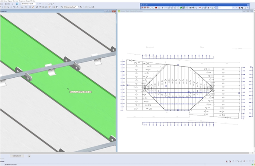Activate the four-arrow pan view tool
This screenshot has width=255, height=166.
coord(11,7)
